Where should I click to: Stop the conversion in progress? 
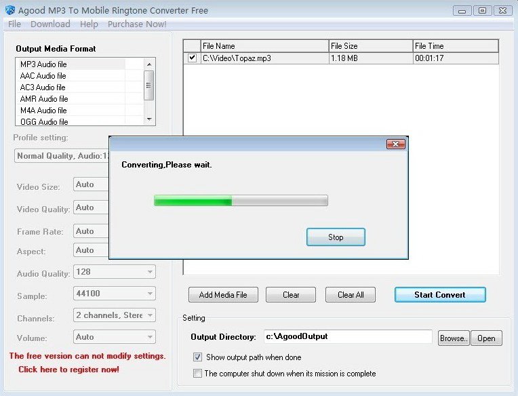click(336, 237)
